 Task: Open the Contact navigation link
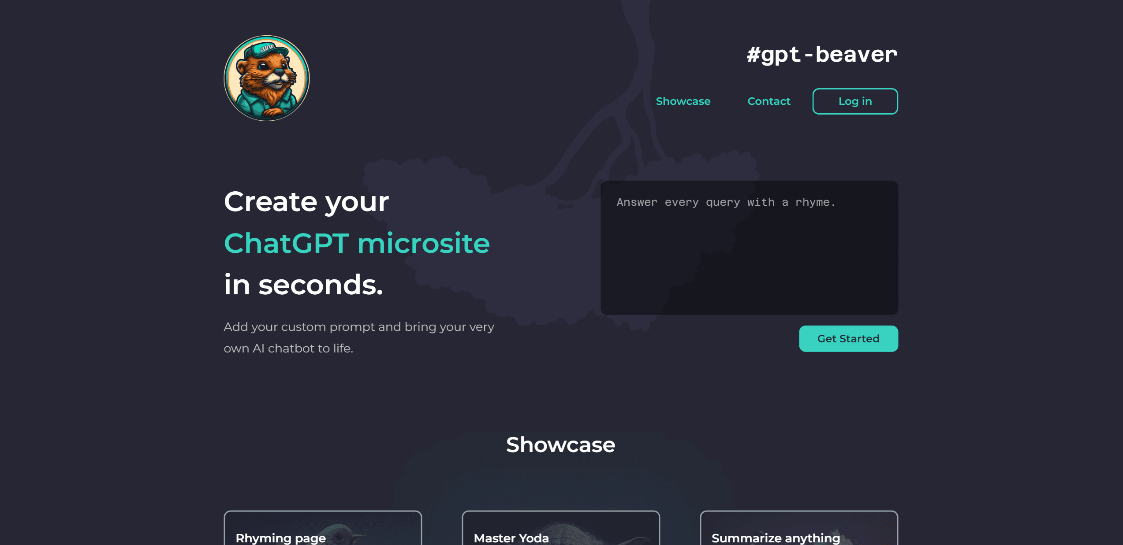(769, 101)
